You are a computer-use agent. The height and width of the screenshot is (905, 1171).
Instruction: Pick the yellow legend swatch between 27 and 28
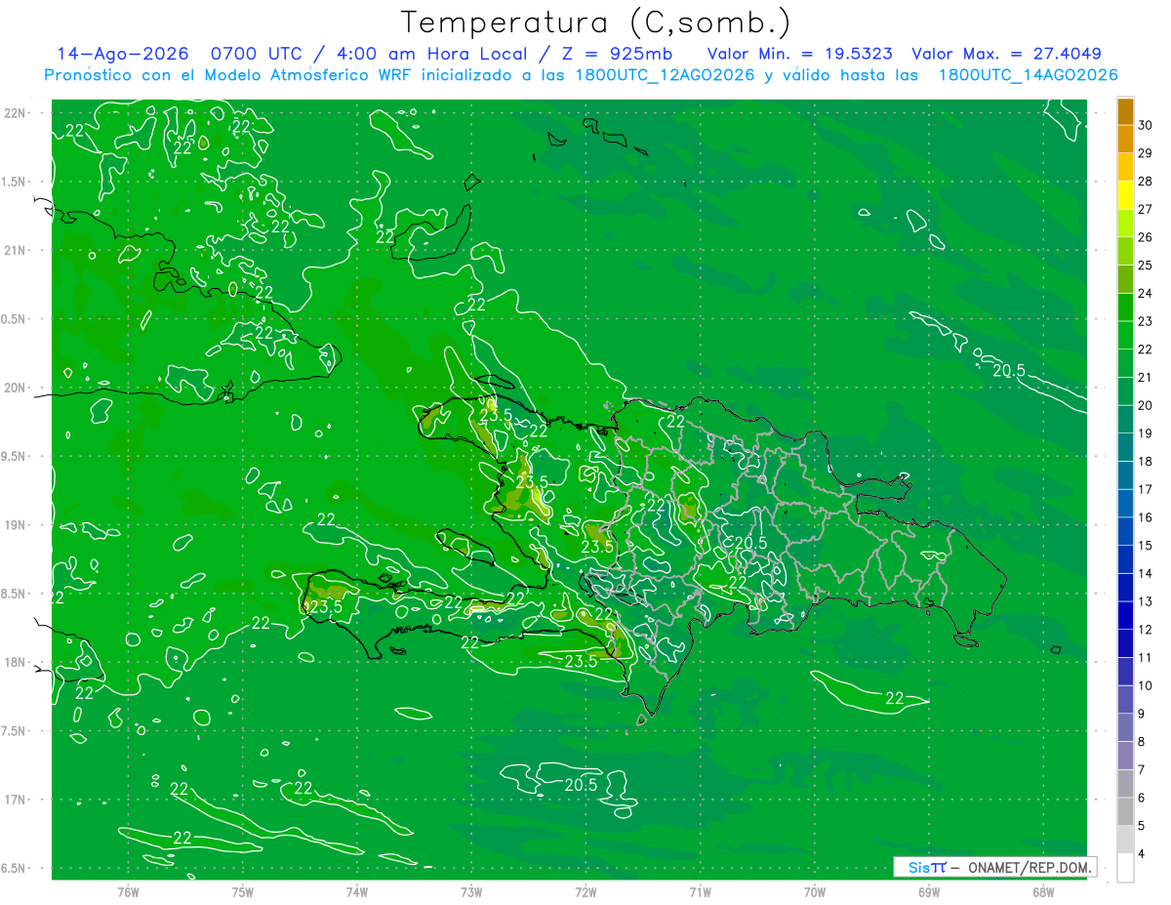pyautogui.click(x=1125, y=195)
